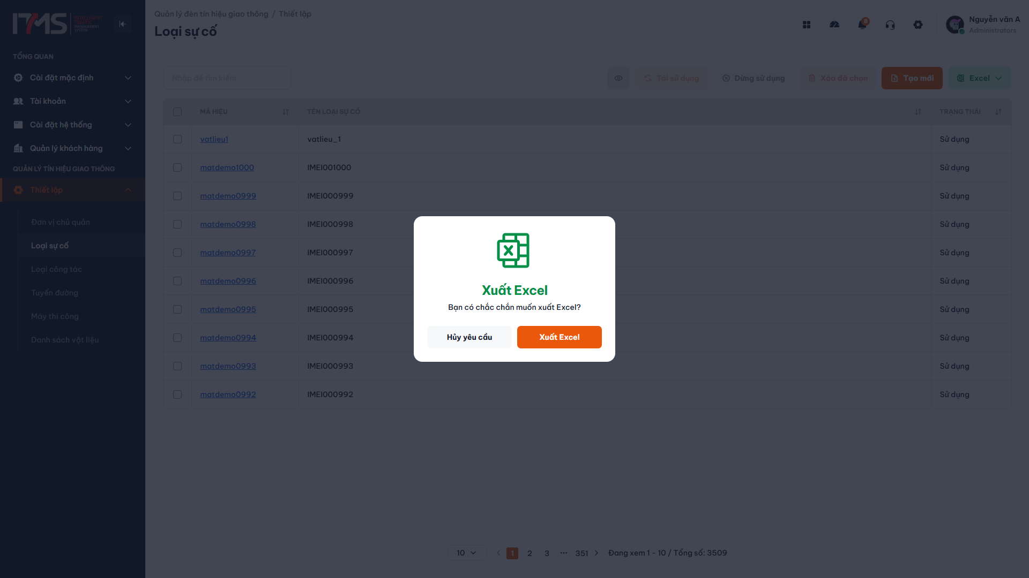The height and width of the screenshot is (578, 1029).
Task: Check the matdemo0999 row checkbox
Action: point(177,196)
